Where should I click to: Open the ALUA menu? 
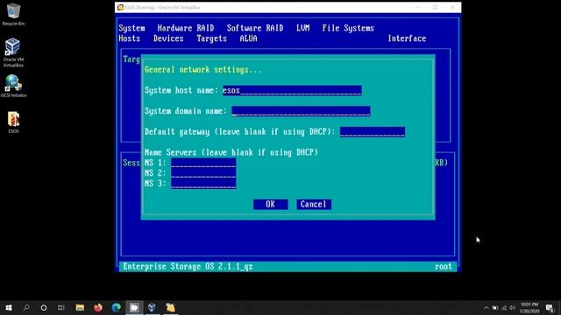click(249, 38)
